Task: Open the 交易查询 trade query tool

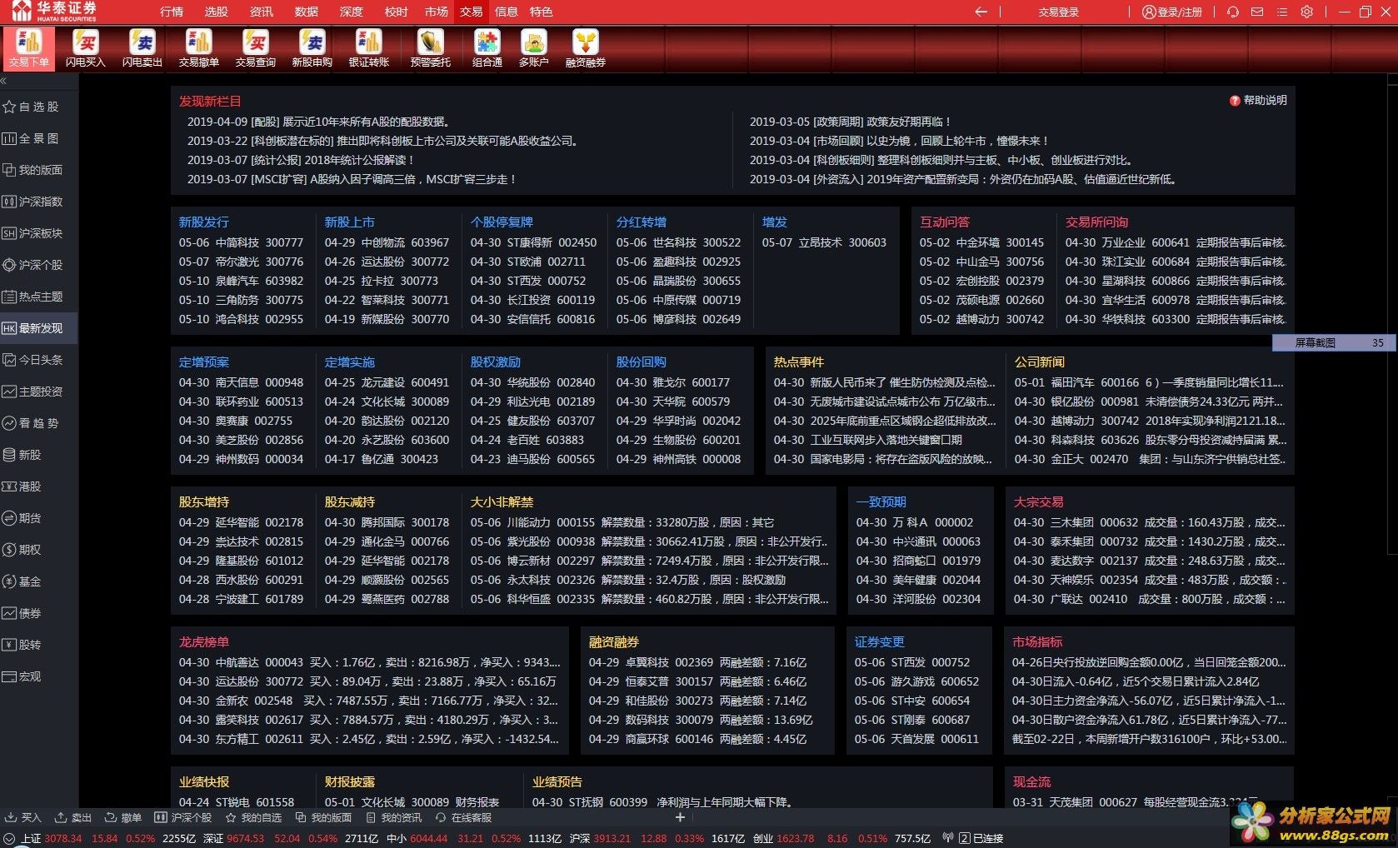Action: [x=256, y=47]
